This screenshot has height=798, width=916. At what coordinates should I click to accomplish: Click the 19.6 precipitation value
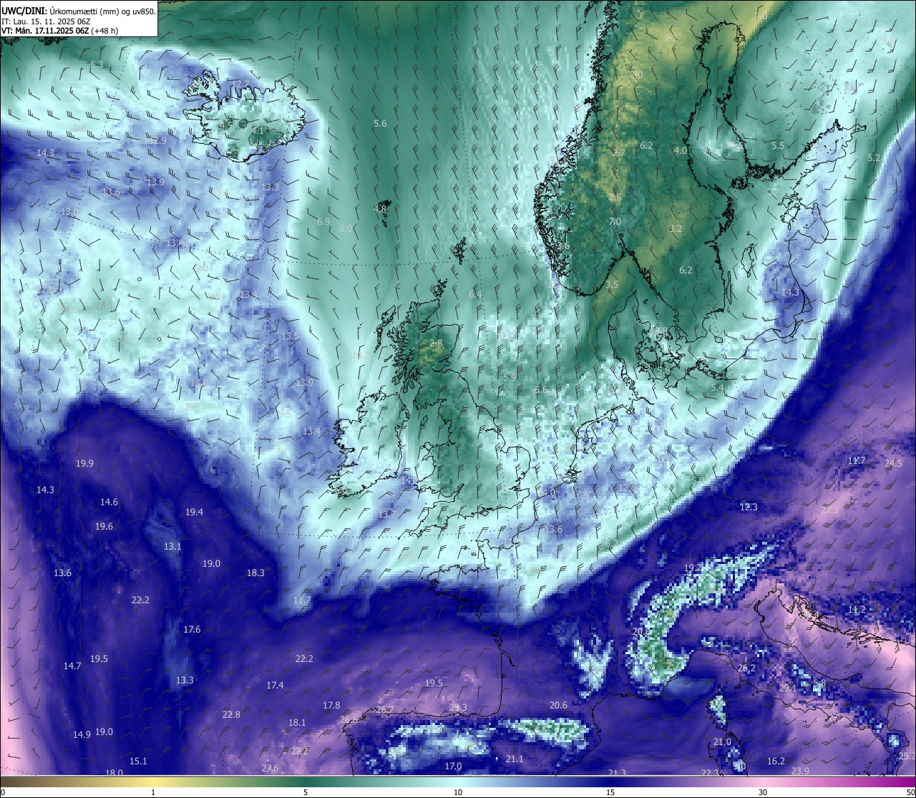(104, 527)
